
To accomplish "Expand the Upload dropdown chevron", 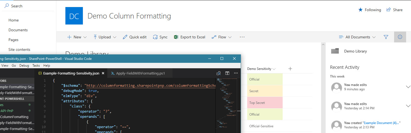I will click(114, 37).
